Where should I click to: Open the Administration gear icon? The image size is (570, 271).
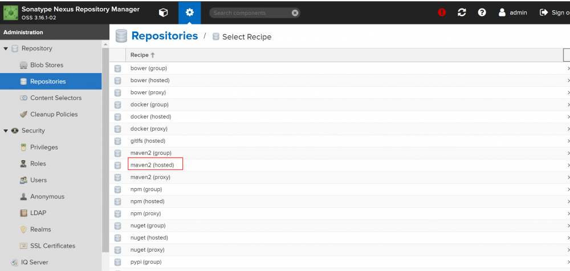[x=189, y=13]
